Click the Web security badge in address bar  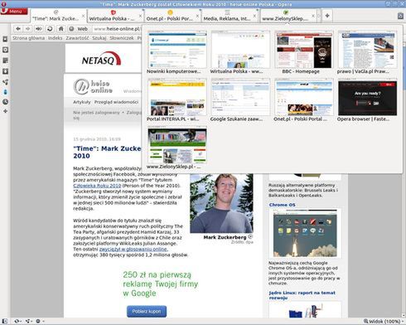coord(79,29)
